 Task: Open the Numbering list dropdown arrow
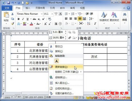pos(76,14)
